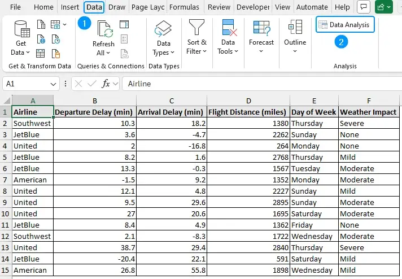
Task: Click the greyed-out Properties icon
Action: point(124,39)
